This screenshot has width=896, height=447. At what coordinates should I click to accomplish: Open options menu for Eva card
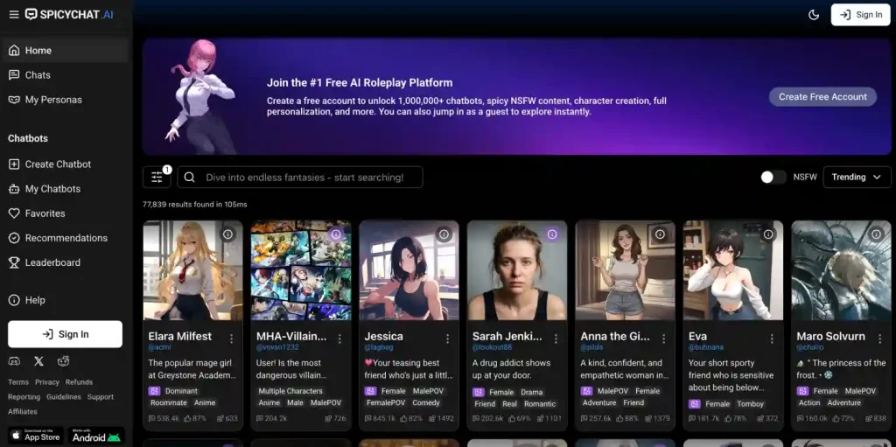click(x=772, y=338)
